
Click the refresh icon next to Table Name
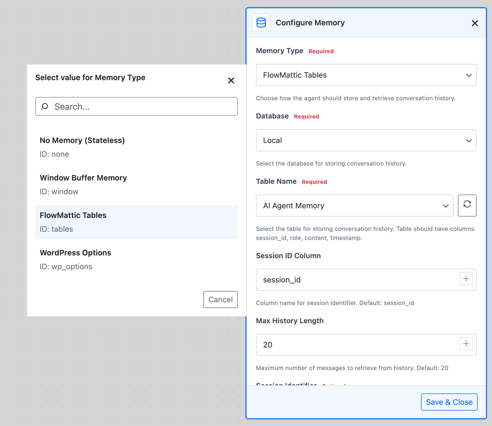coord(467,205)
